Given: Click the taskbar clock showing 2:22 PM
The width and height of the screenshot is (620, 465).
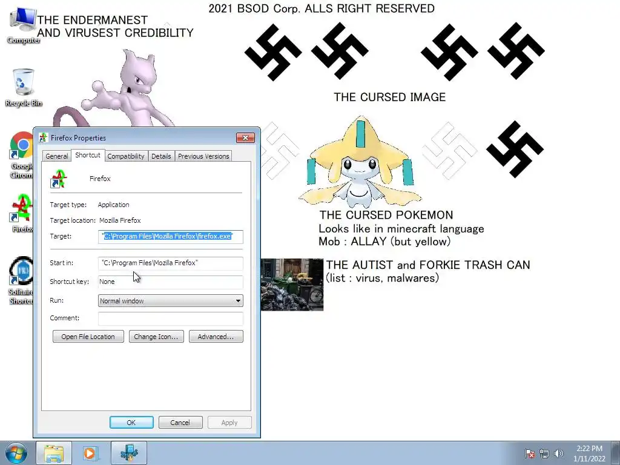Looking at the screenshot, I should [589, 453].
